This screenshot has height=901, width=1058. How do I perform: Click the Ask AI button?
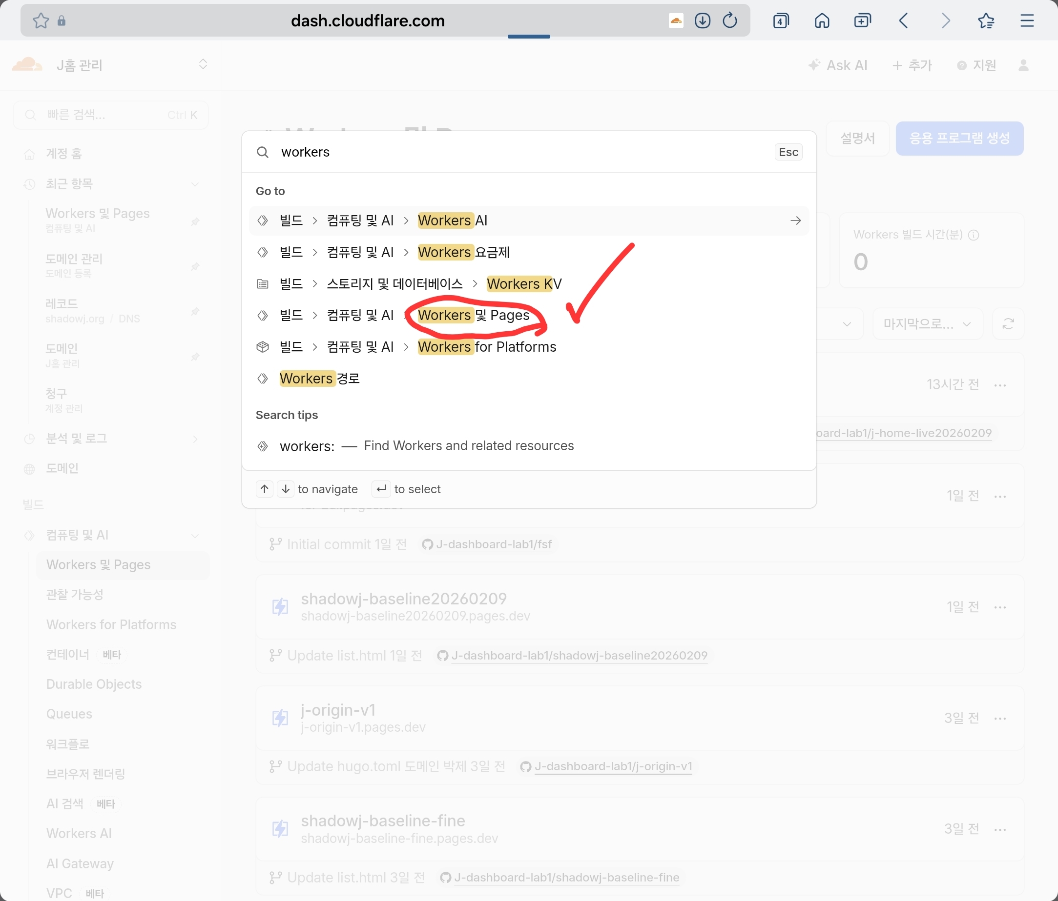pos(837,65)
